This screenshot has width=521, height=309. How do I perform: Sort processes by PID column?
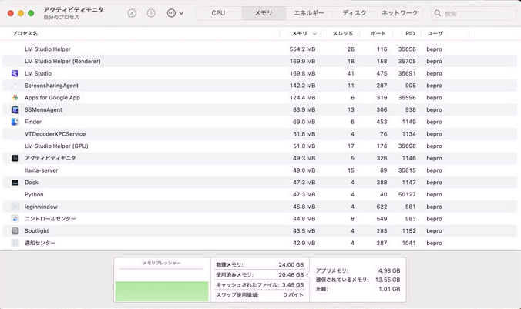click(x=409, y=34)
